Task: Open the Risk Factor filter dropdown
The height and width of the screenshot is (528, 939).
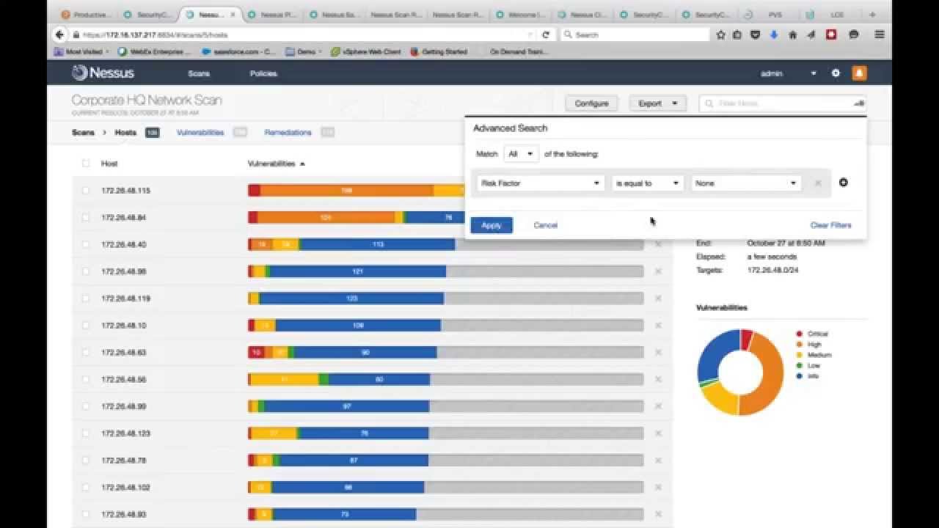Action: pyautogui.click(x=541, y=183)
